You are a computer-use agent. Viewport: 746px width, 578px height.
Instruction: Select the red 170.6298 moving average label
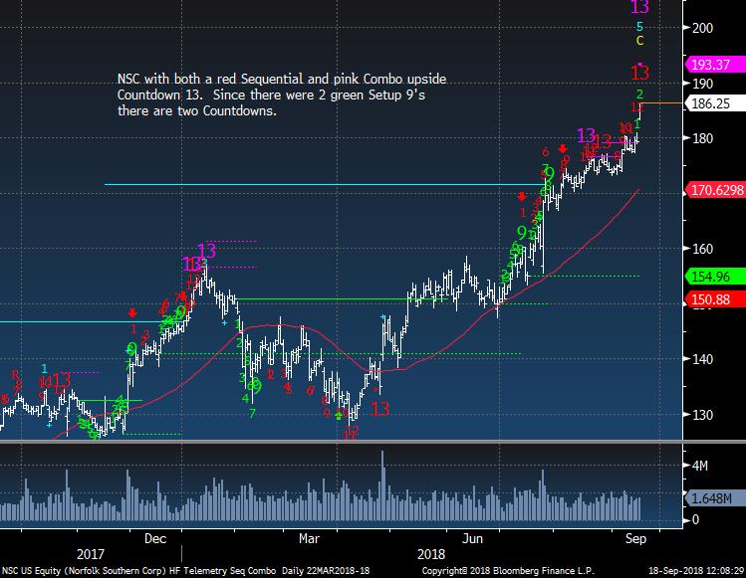714,190
